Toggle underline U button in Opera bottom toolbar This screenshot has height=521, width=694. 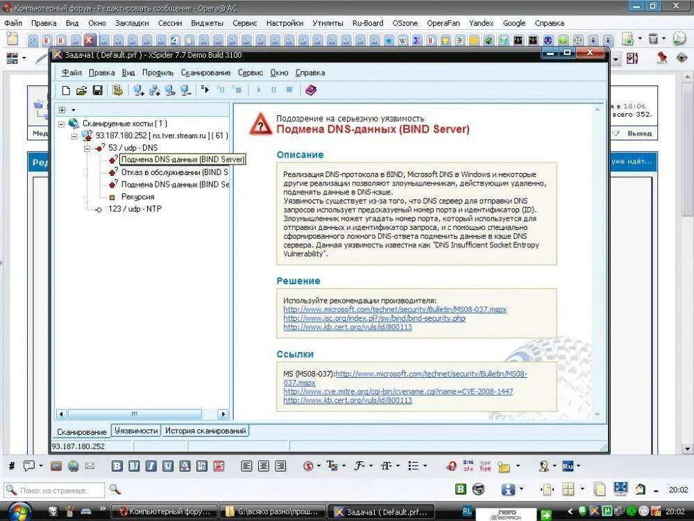pos(168,465)
